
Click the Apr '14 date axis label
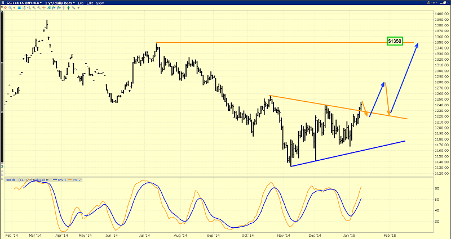click(x=61, y=235)
